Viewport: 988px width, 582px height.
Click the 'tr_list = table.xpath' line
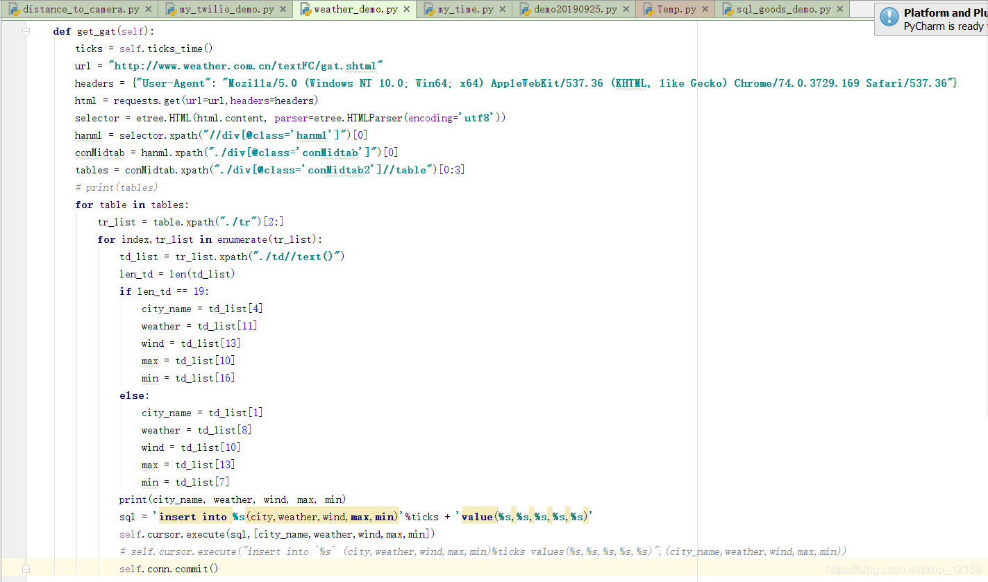point(190,222)
